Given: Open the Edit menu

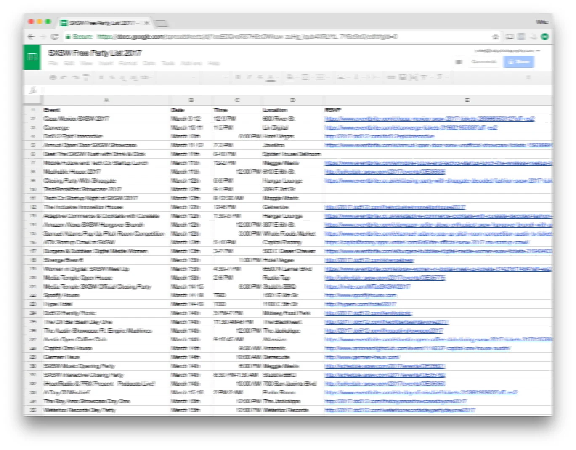Looking at the screenshot, I should coord(69,63).
